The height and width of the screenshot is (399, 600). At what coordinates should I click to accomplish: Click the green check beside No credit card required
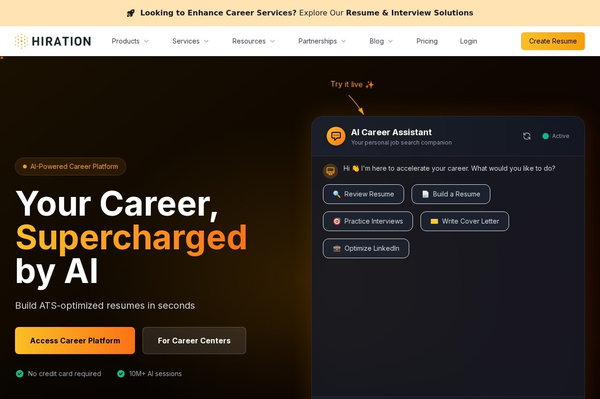tap(20, 374)
